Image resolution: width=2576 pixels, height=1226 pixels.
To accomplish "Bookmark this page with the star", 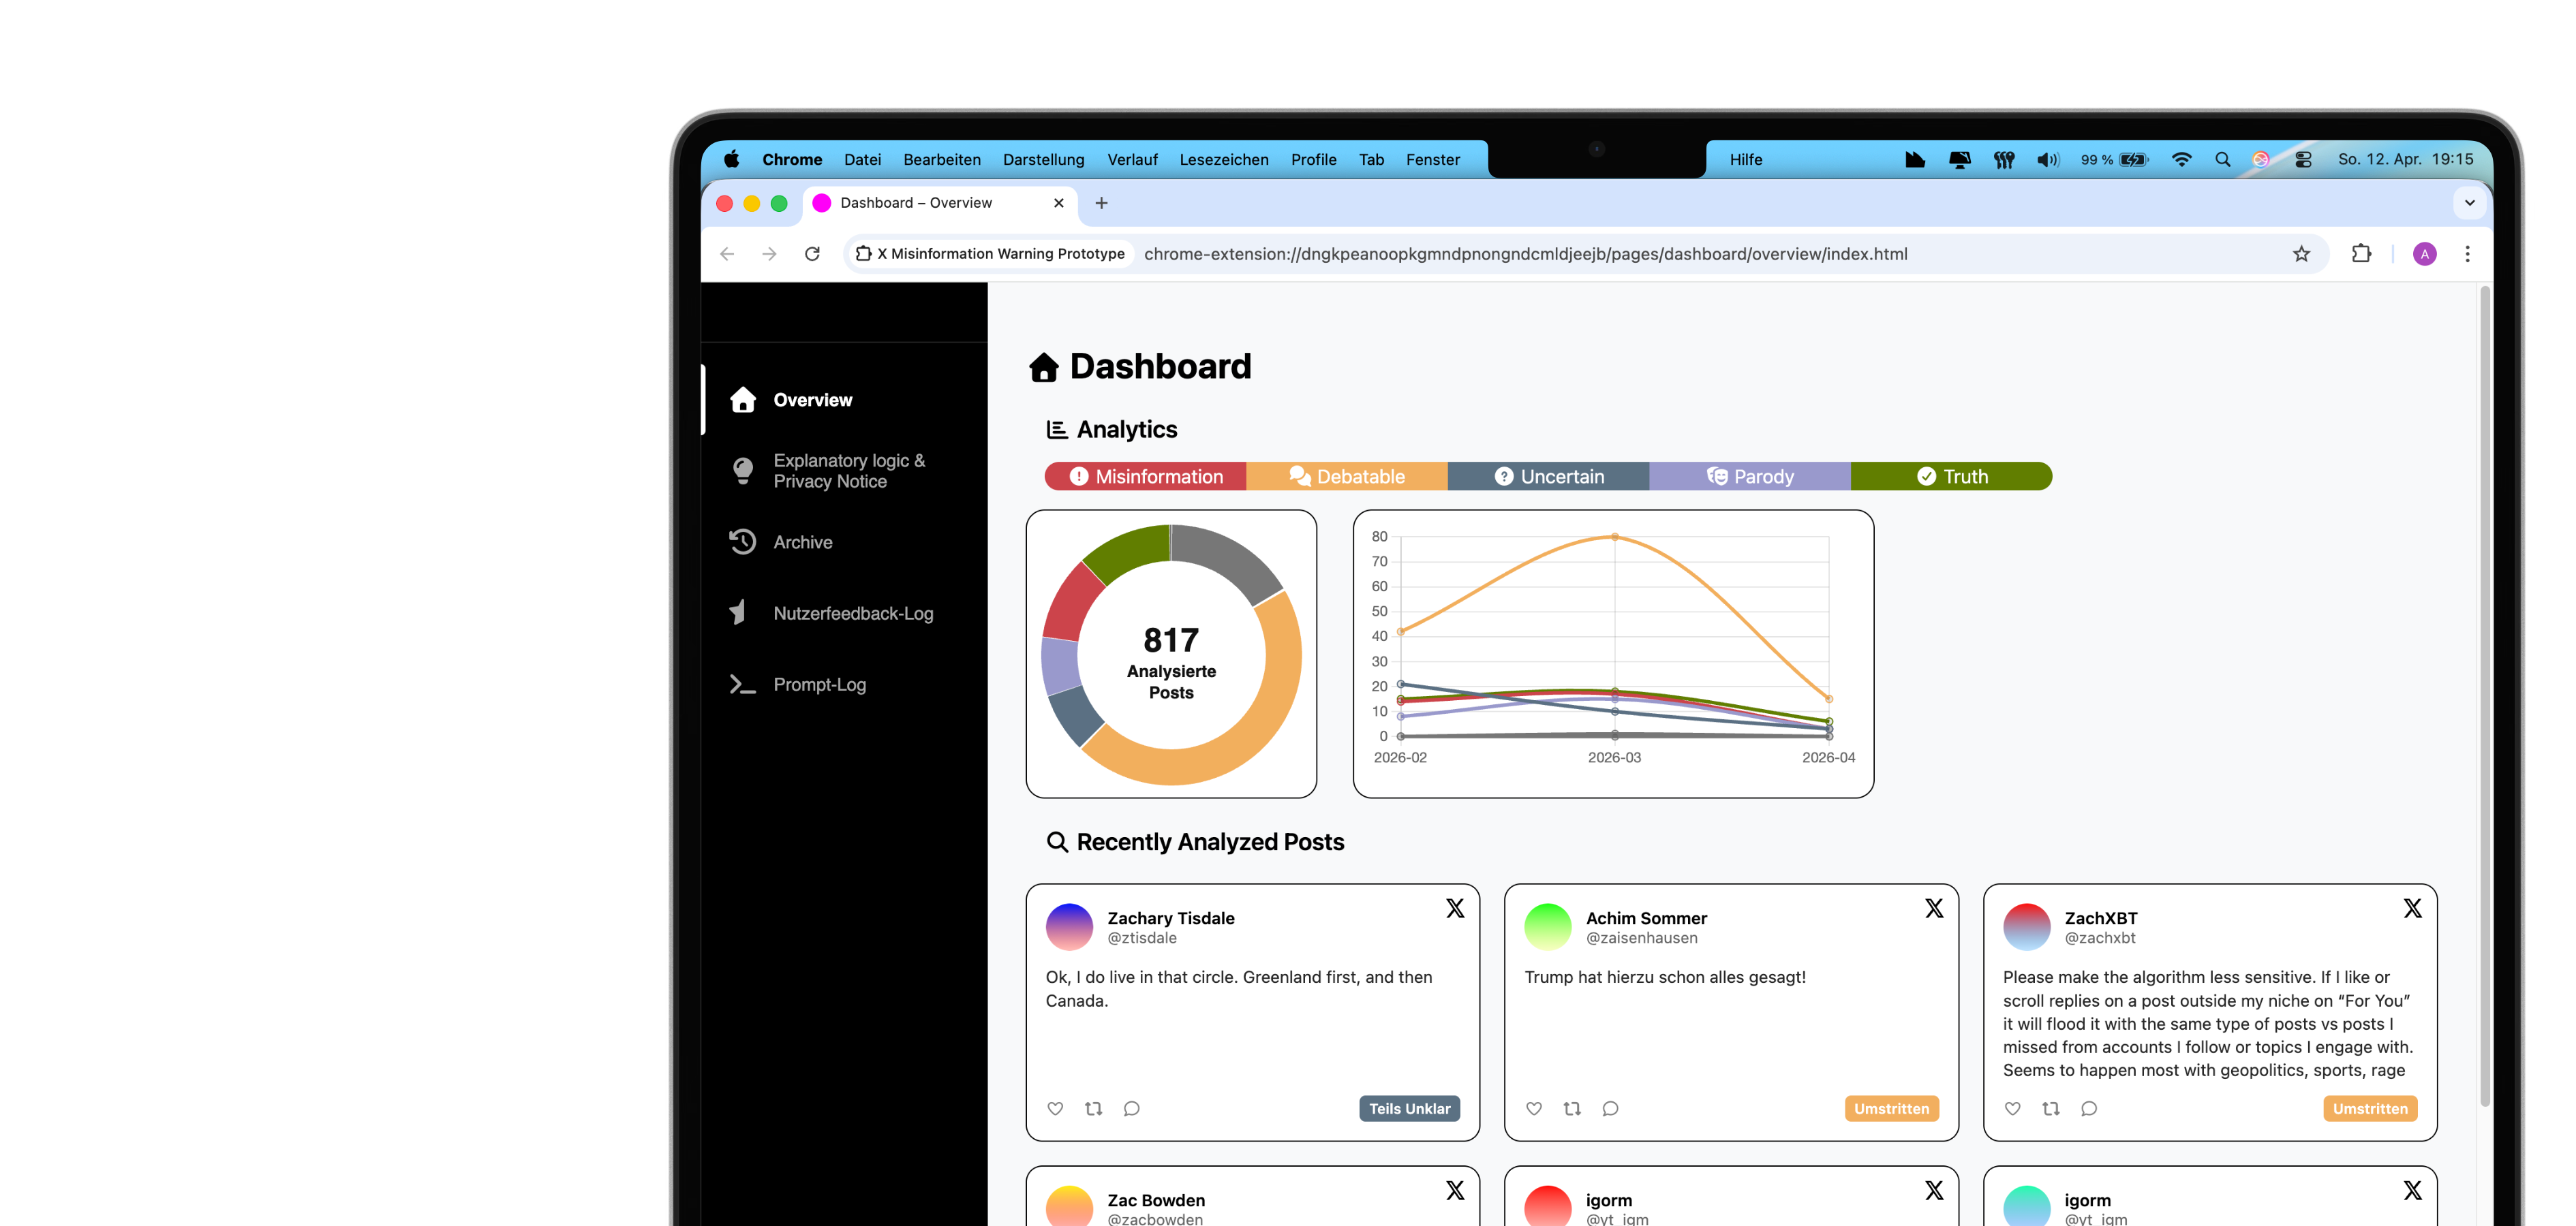I will tap(2301, 254).
